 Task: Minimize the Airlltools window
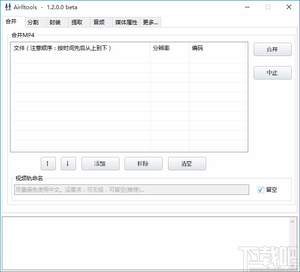point(247,7)
